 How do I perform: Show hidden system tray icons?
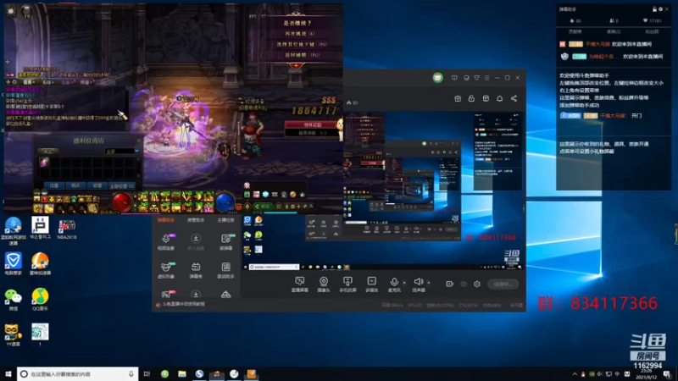[x=575, y=374]
